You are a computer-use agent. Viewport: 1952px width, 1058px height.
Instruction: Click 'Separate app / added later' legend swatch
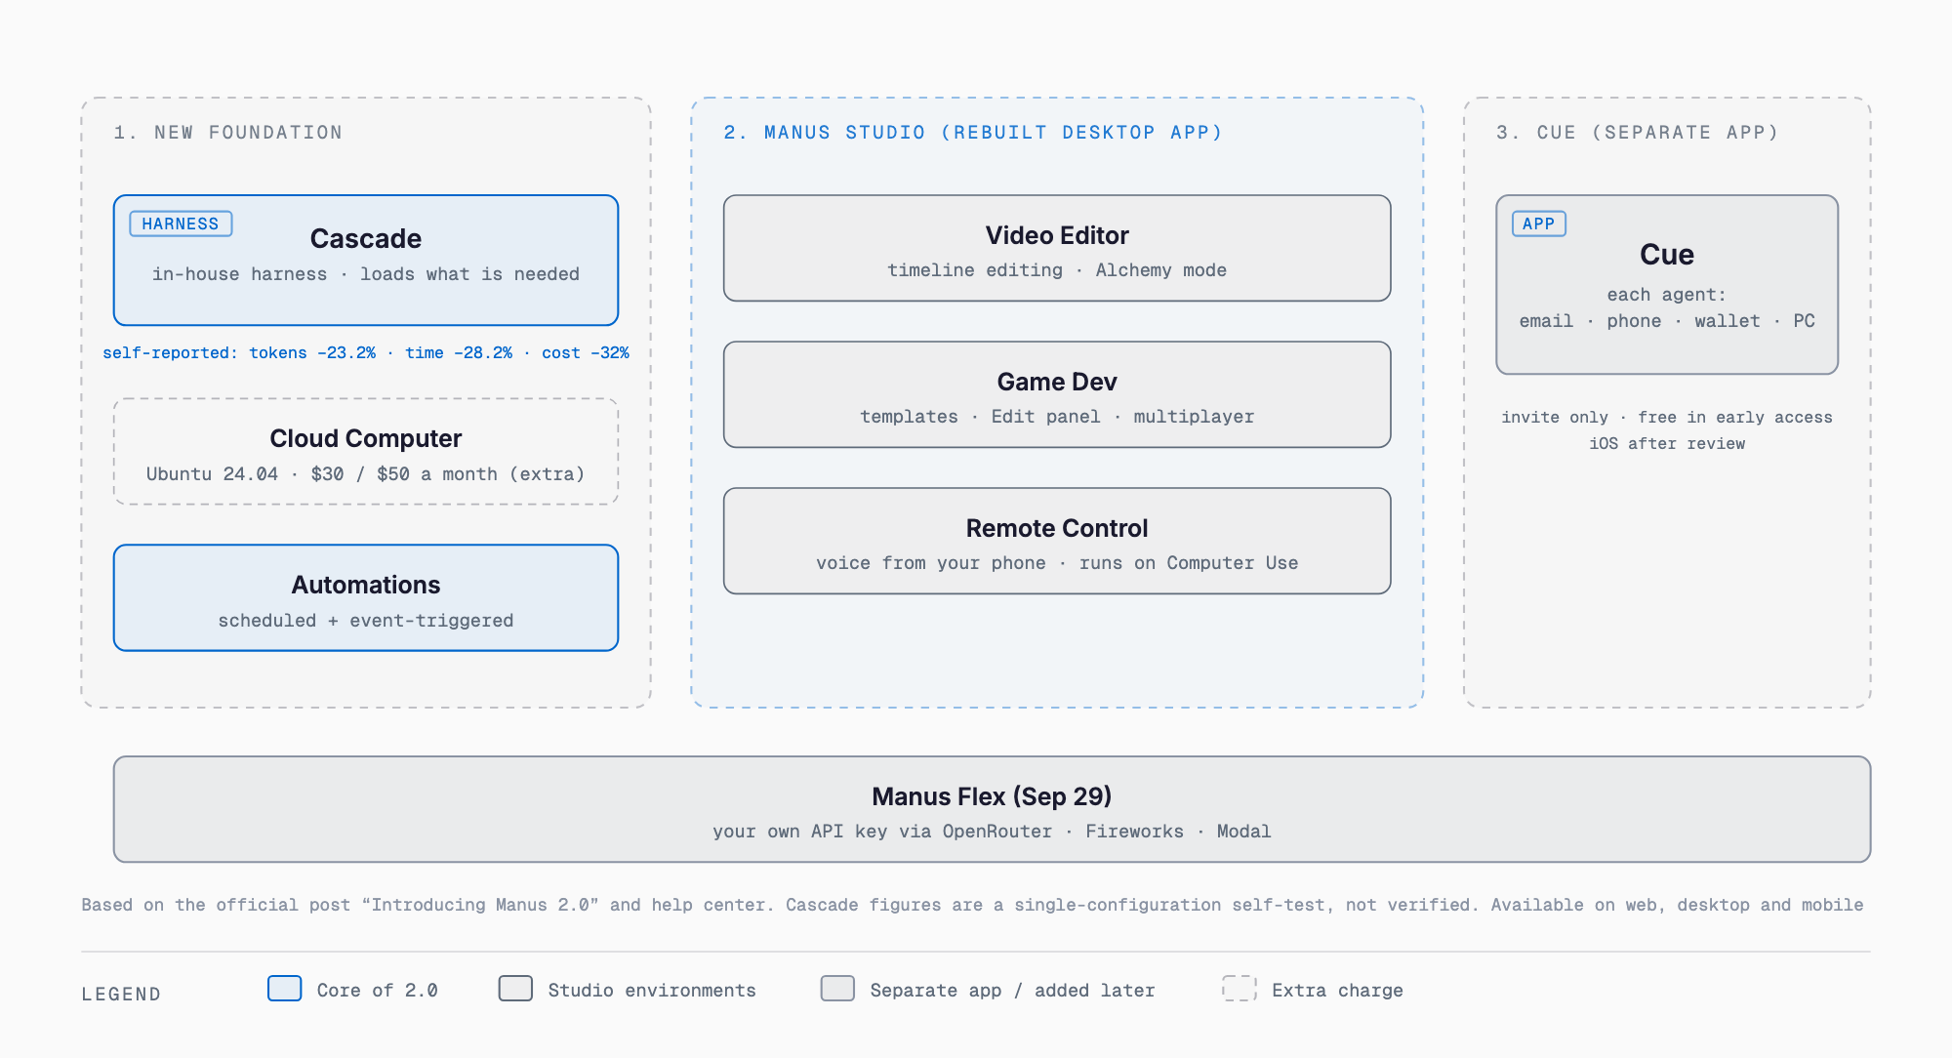[837, 988]
